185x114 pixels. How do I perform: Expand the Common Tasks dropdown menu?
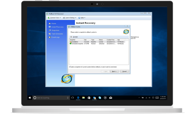tap(54, 18)
